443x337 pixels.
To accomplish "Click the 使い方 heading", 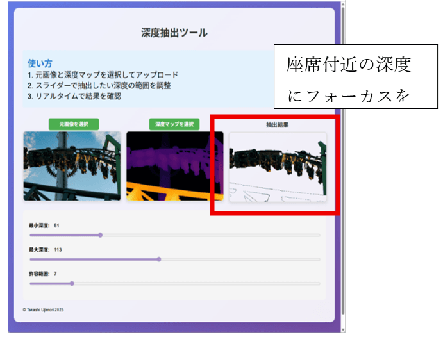I will (x=40, y=63).
